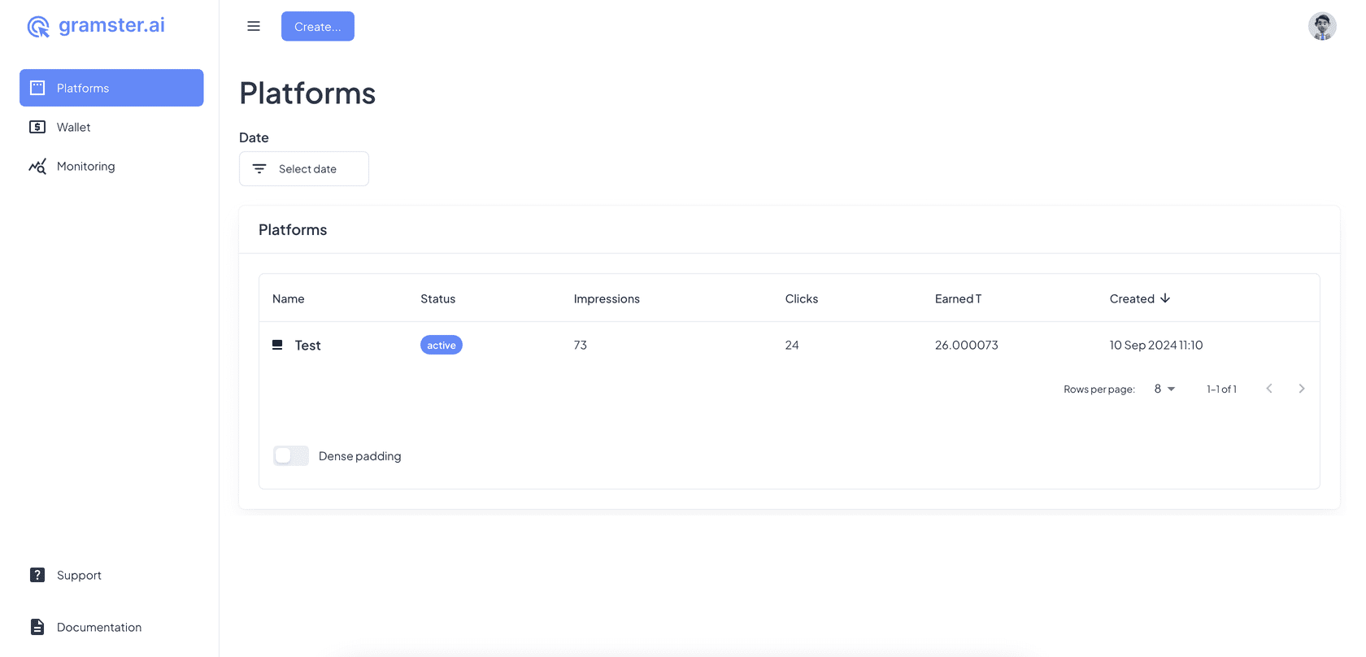1366x657 pixels.
Task: Open the user profile avatar
Action: (x=1321, y=26)
